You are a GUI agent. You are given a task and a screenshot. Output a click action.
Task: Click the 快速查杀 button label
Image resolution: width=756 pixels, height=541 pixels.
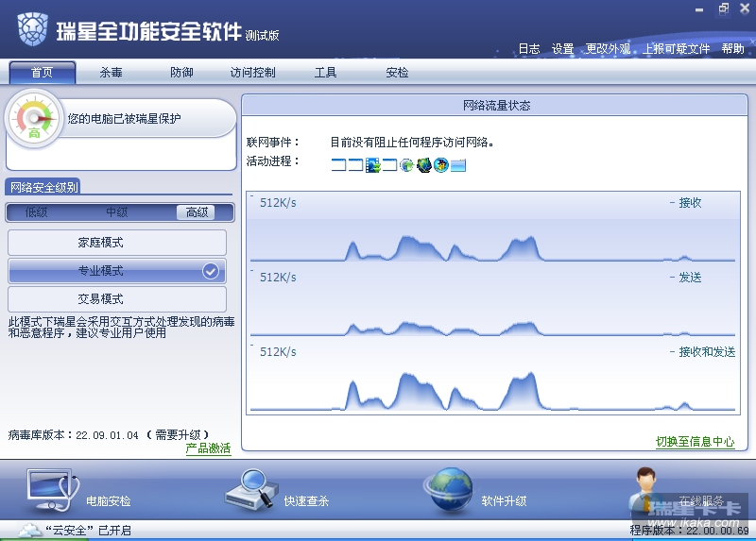pyautogui.click(x=306, y=501)
